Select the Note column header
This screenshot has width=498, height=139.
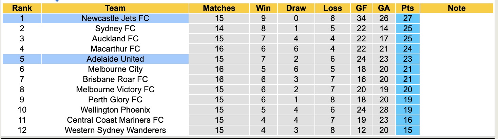click(457, 8)
